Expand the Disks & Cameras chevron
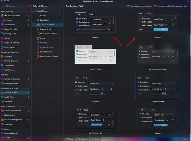This screenshot has height=141, width=191. (28, 61)
